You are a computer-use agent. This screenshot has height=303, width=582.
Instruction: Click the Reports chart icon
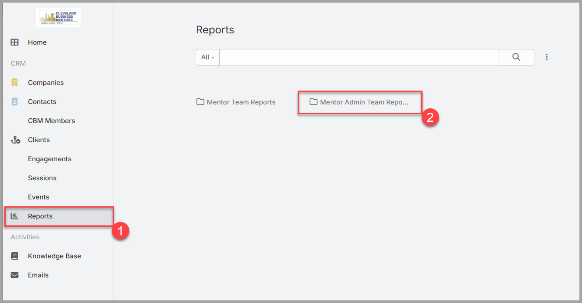coord(15,216)
